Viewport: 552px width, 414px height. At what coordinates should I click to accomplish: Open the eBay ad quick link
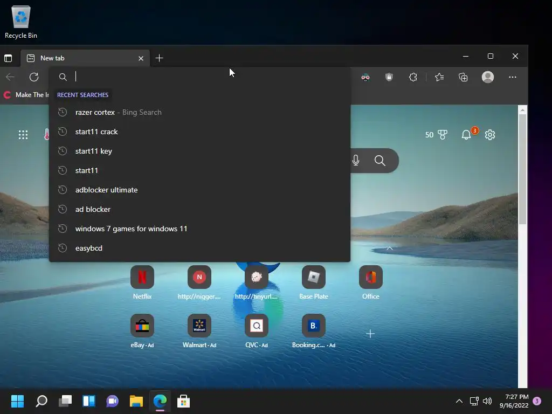click(x=142, y=332)
